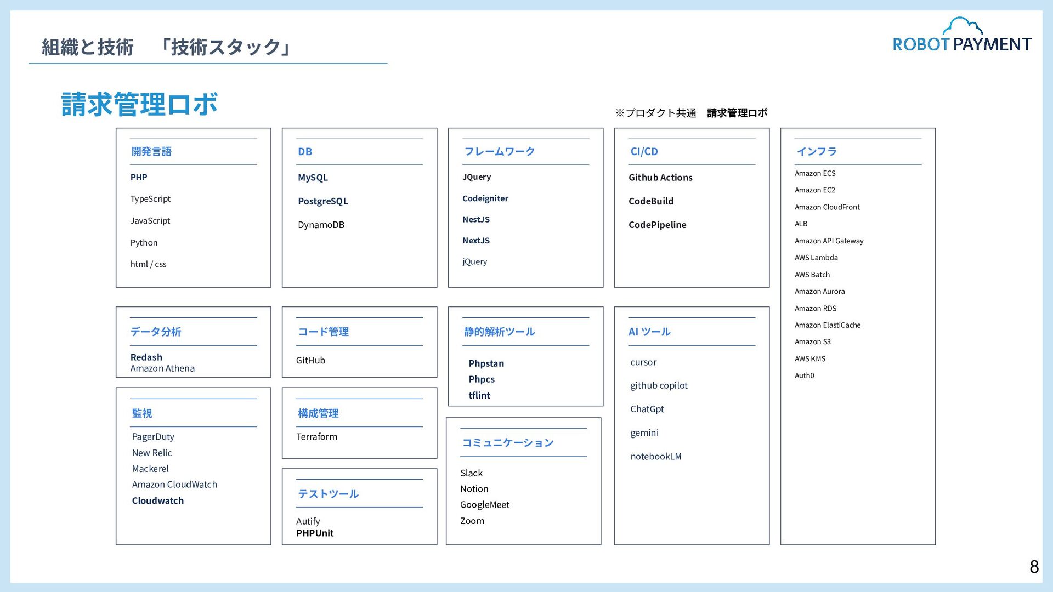This screenshot has height=592, width=1053.
Task: Select PostgreSQL in the DB box
Action: [x=322, y=201]
